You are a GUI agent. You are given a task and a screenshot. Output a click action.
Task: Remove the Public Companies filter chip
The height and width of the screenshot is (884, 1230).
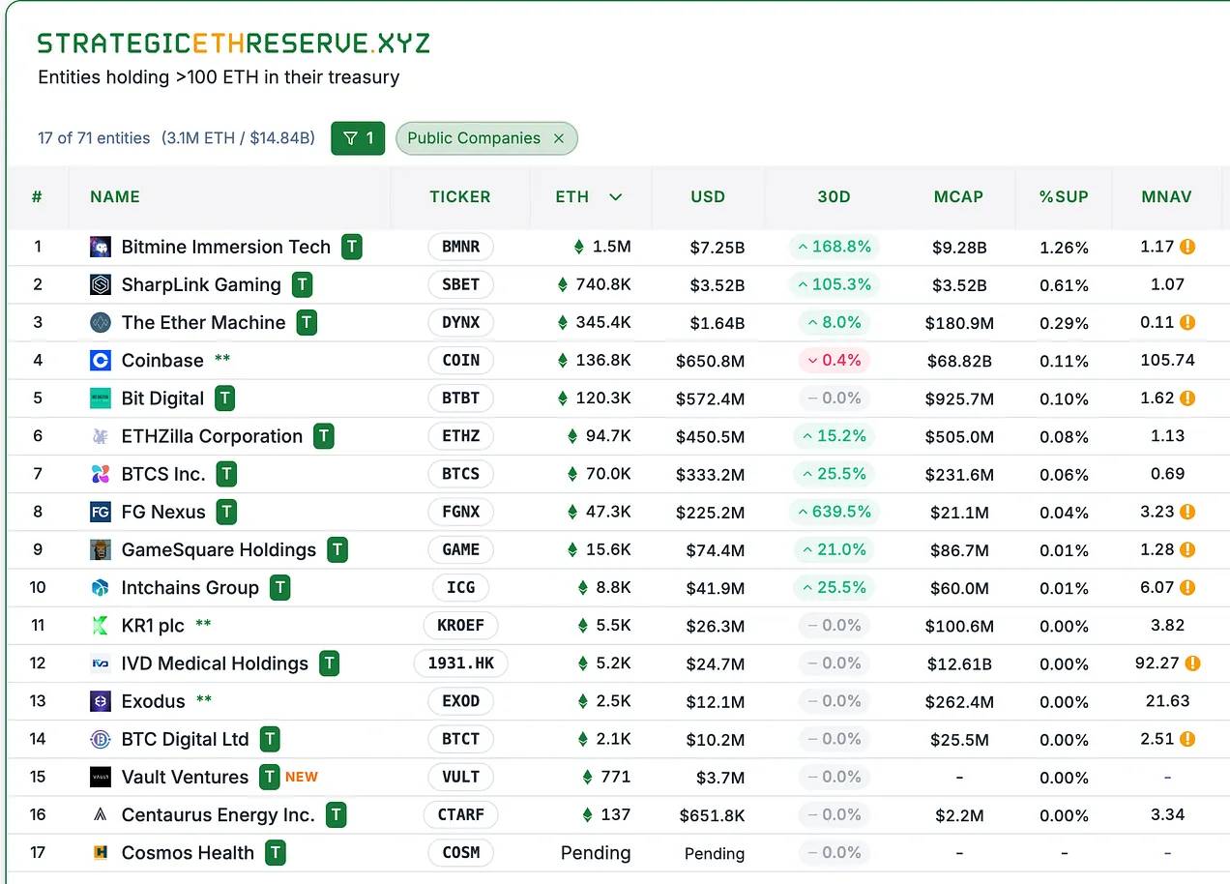(559, 138)
